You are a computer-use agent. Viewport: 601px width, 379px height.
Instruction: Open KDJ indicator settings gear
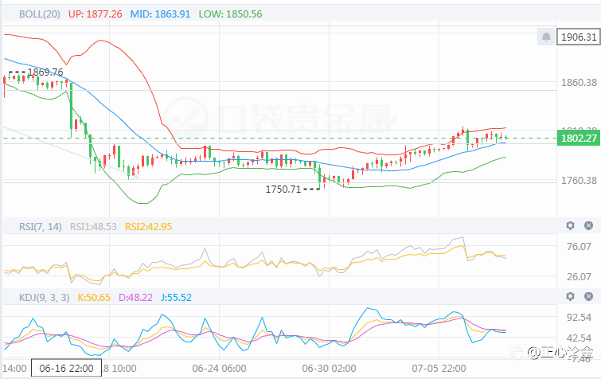click(x=570, y=296)
